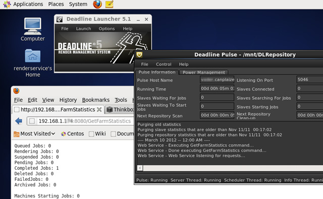This screenshot has height=199, width=323.
Task: Click the Firefox URL address field
Action: coord(80,121)
